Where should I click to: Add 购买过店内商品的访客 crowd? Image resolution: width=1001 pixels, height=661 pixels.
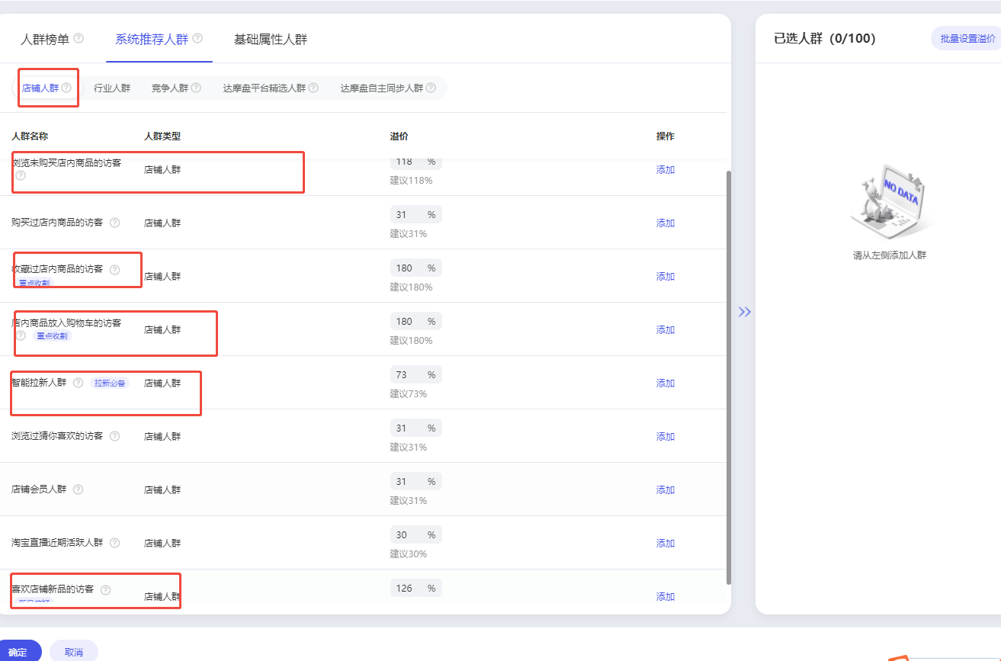click(x=665, y=223)
